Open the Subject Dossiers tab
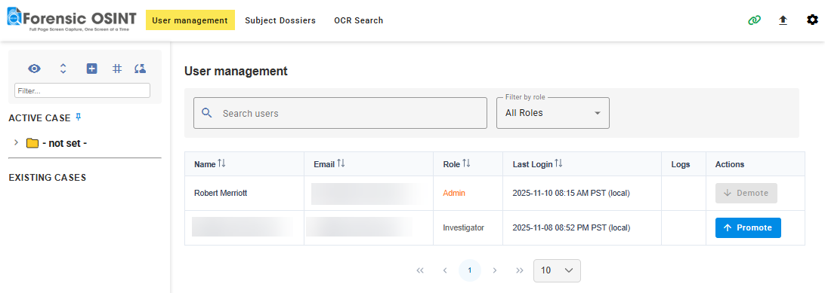Image resolution: width=825 pixels, height=293 pixels. pos(280,20)
